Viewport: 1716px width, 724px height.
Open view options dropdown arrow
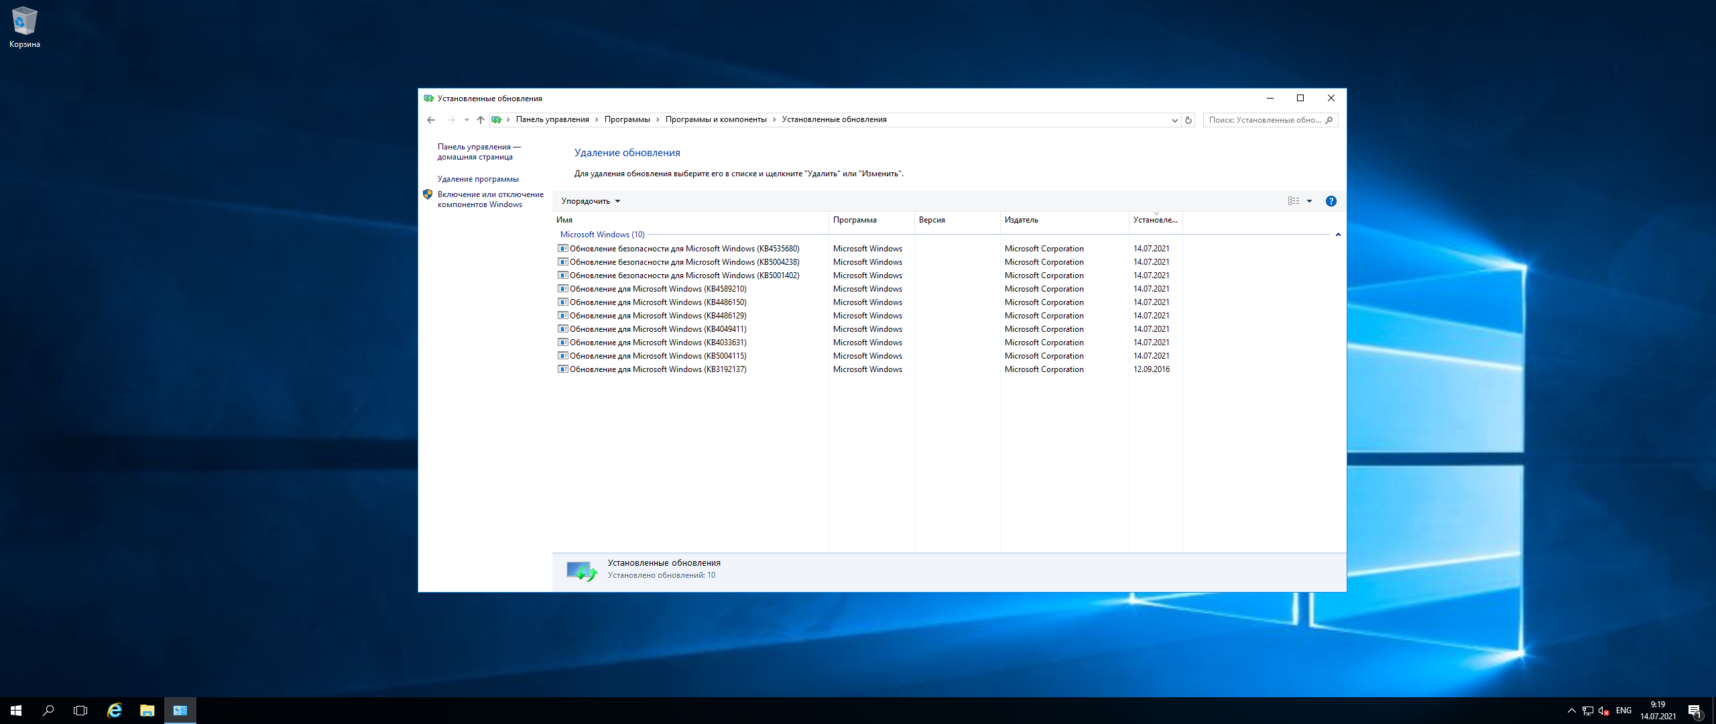click(x=1309, y=201)
